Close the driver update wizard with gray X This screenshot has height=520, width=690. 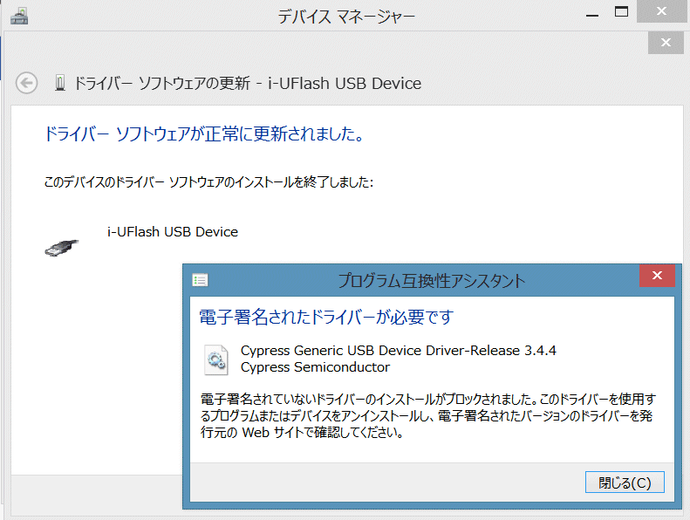(666, 42)
